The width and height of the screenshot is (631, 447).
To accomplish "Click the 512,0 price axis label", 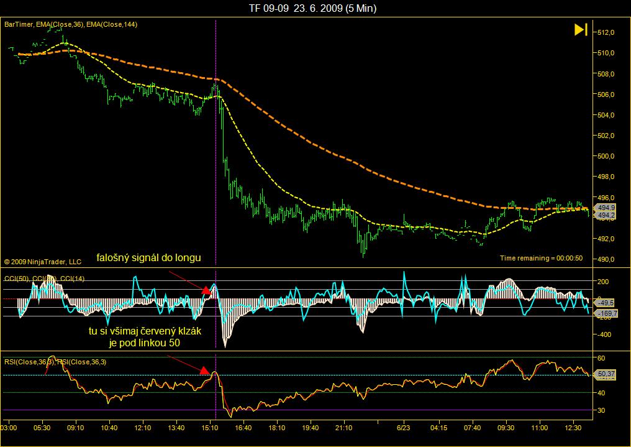I will pyautogui.click(x=606, y=32).
